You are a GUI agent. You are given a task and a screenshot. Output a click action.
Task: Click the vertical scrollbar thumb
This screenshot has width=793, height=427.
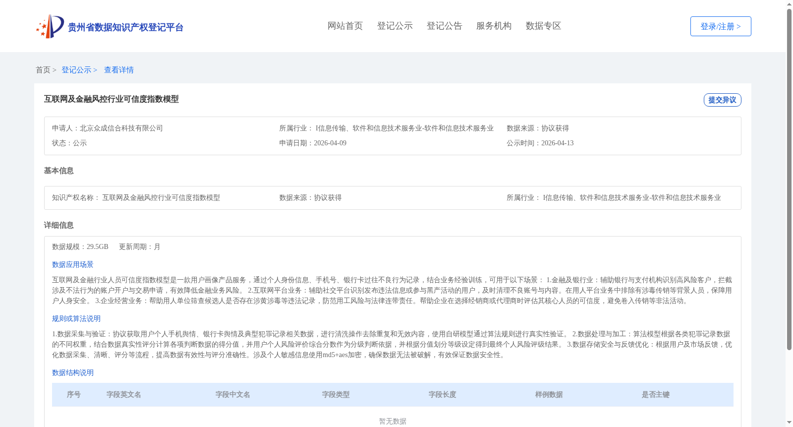(789, 180)
